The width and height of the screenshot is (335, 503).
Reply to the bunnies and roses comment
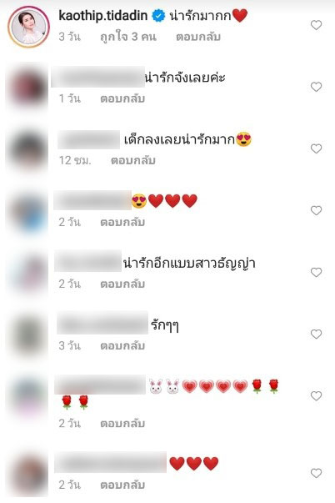pos(122,424)
